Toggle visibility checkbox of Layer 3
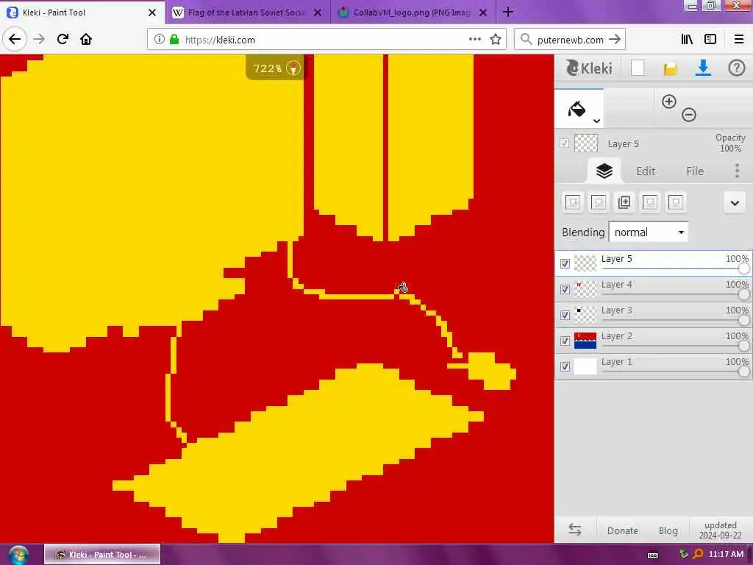The height and width of the screenshot is (565, 753). tap(565, 315)
